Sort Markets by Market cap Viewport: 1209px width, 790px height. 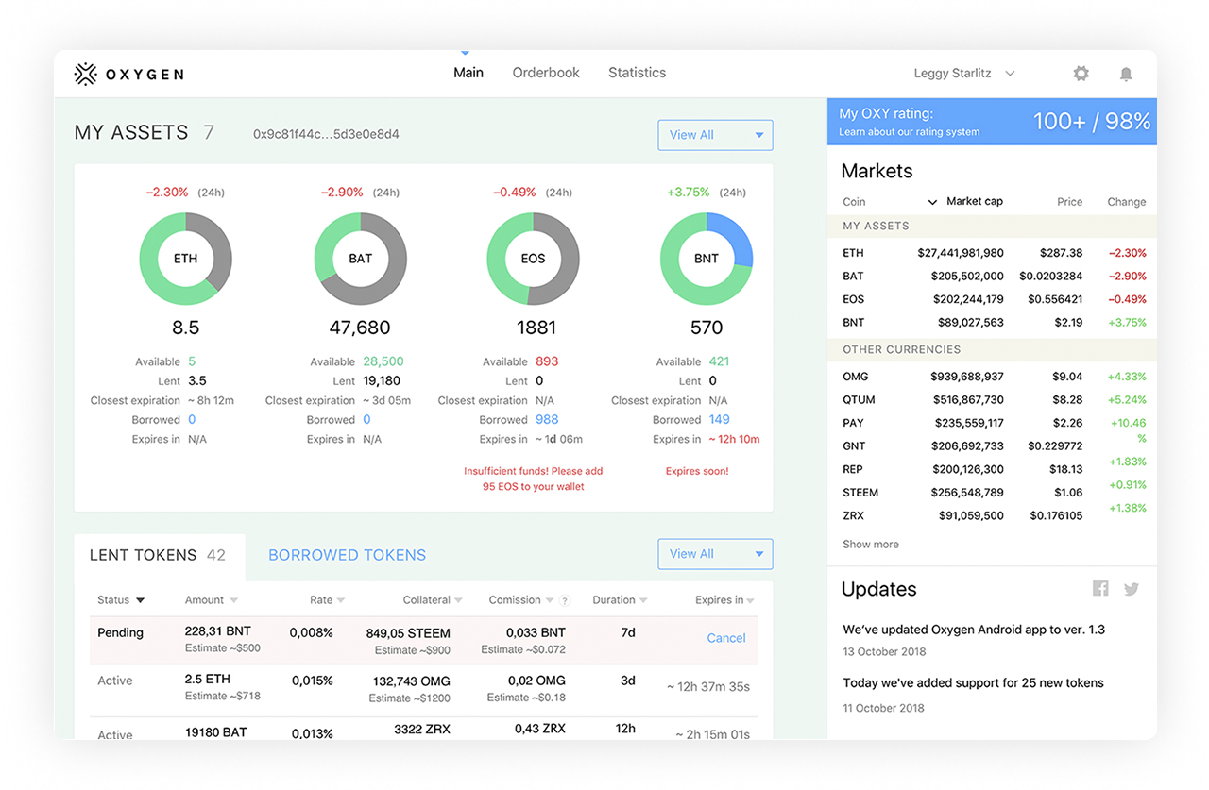[x=973, y=201]
